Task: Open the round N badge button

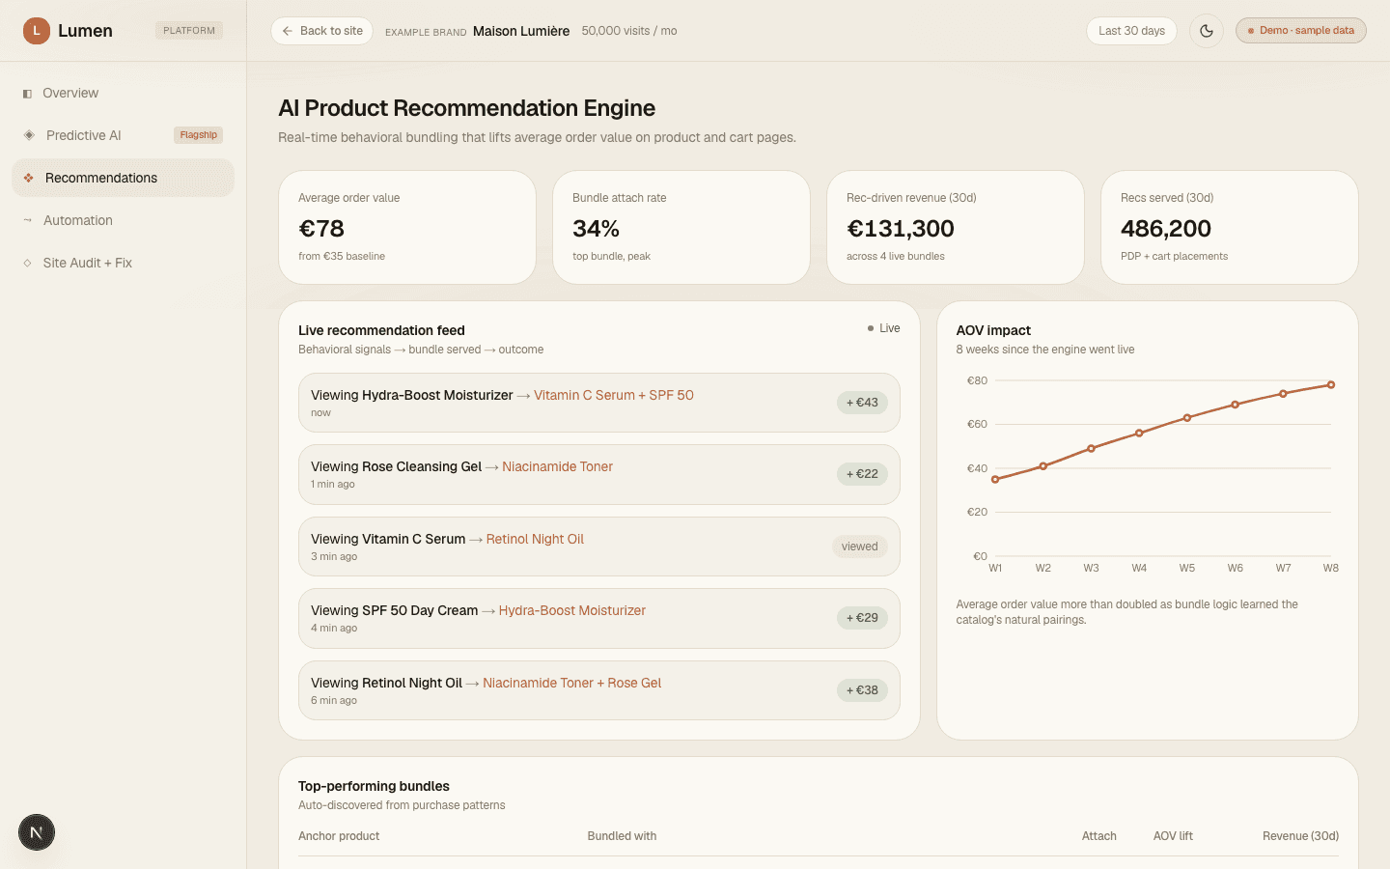Action: 37,832
